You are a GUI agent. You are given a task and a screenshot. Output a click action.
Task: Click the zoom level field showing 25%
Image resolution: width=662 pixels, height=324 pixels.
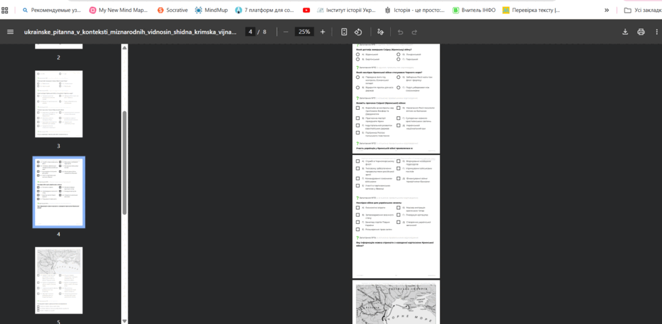304,32
